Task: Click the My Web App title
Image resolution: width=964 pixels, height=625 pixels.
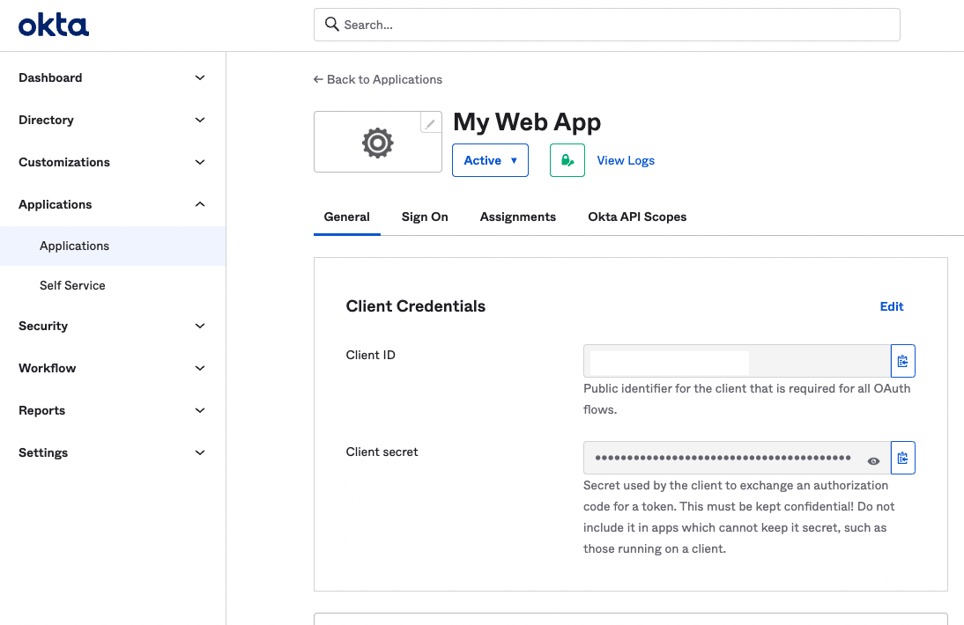Action: 527,122
